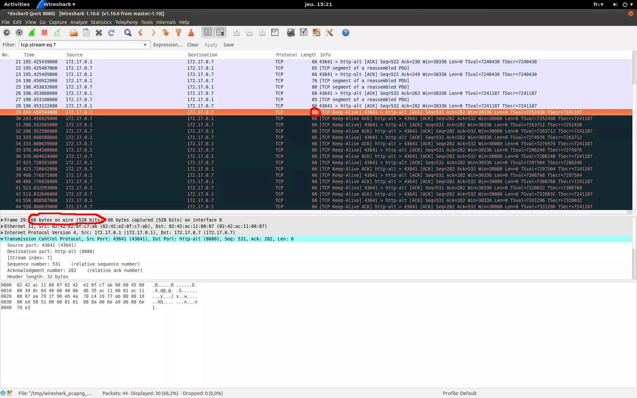This screenshot has height=398, width=637.
Task: Click the find packet magnifier icon
Action: [x=128, y=33]
